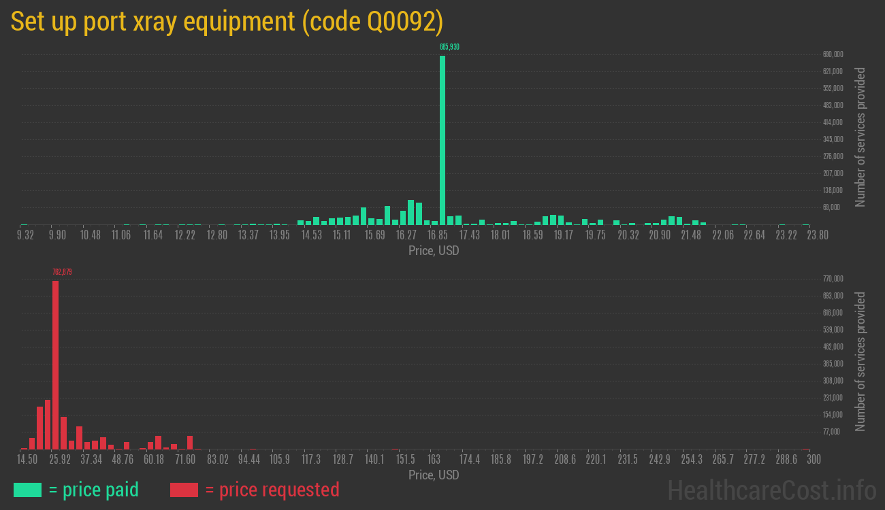Click the 163 x-axis label in bottom chart

pos(434,460)
